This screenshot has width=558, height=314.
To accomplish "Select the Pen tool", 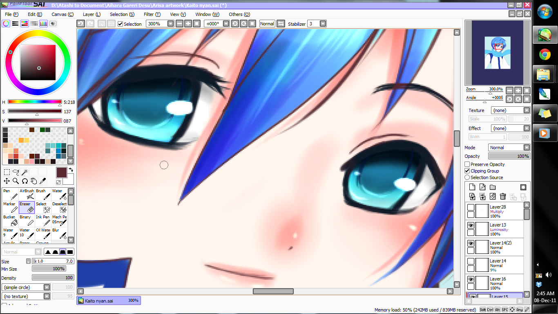I will pyautogui.click(x=10, y=195).
